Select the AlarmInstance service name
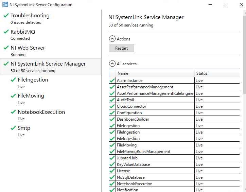 129,81
